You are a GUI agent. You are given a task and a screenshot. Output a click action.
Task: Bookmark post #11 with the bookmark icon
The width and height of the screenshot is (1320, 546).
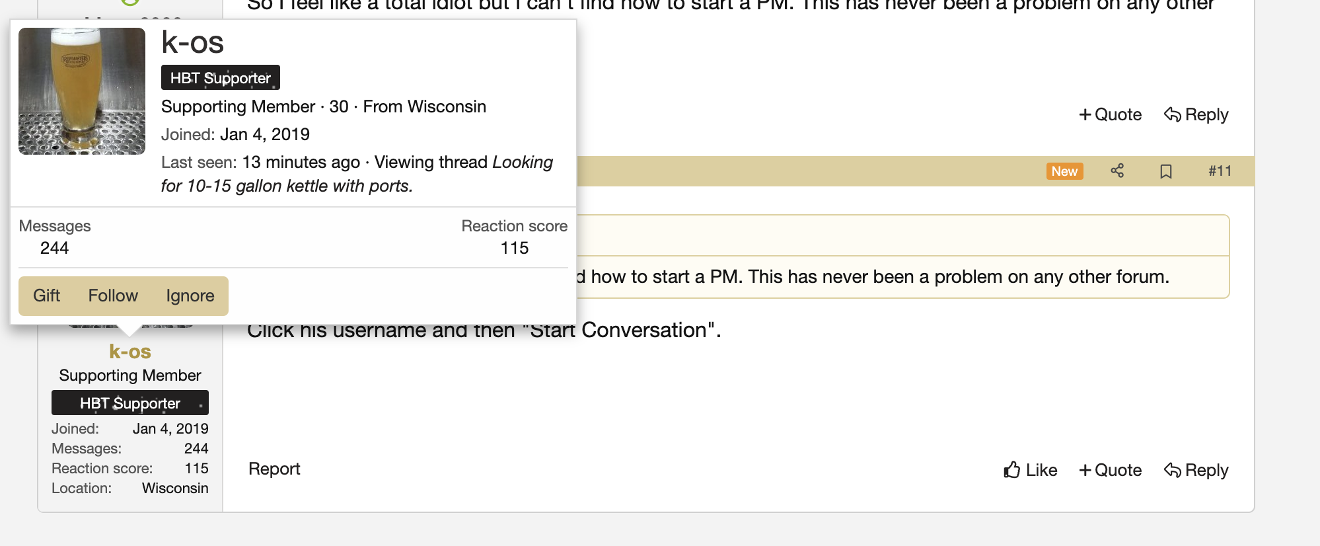[x=1166, y=171]
